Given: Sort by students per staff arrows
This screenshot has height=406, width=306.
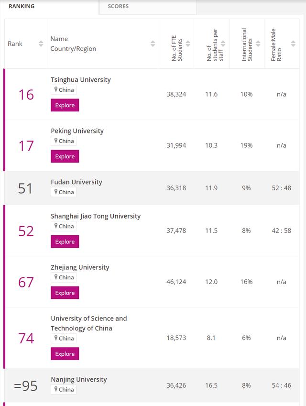Looking at the screenshot, I should coord(223,44).
